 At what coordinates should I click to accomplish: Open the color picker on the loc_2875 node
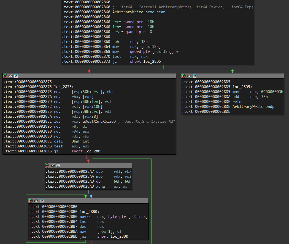tap(5, 76)
